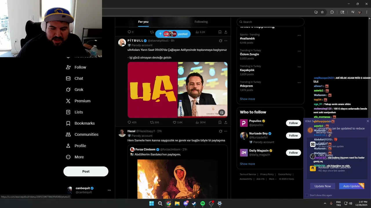371x208 pixels.
Task: Follow Nurizade Bey
Action: (293, 135)
